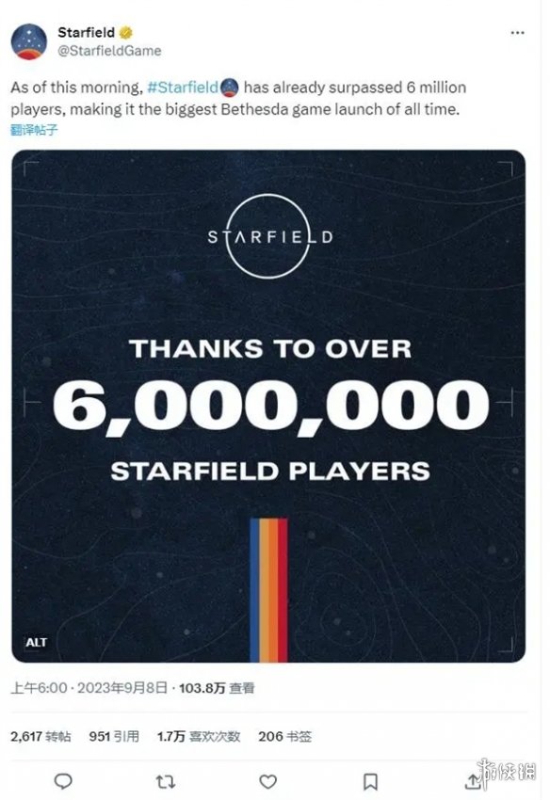View the 2,617 转帖 reposts list

pos(40,736)
